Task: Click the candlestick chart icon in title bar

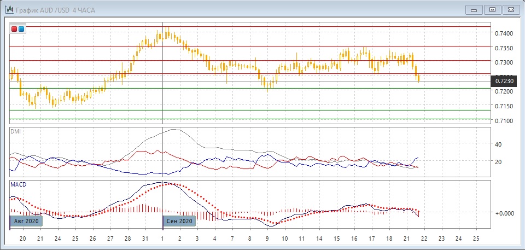Action: point(9,10)
